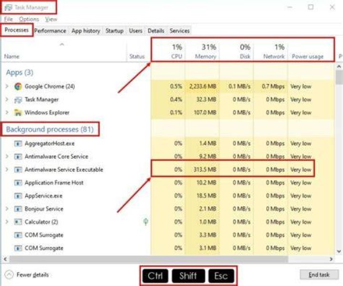Screen dimensions: 343x286
Task: Click Task Manager's 0.4% CPU value
Action: click(176, 100)
